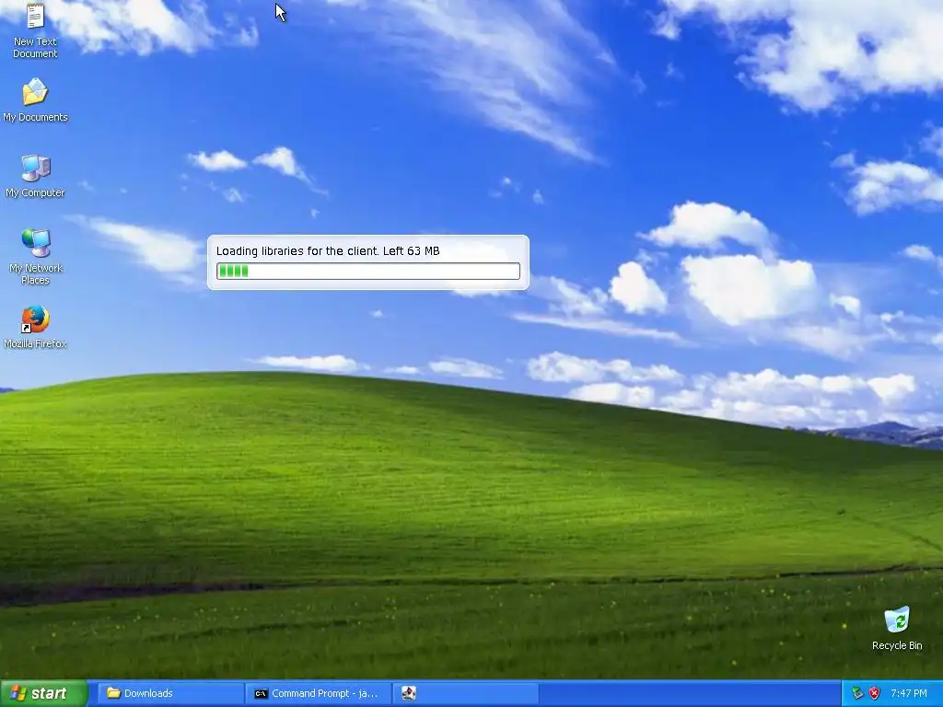
Task: Click the network connection tray icon
Action: click(857, 693)
